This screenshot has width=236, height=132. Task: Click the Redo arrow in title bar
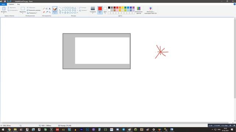click(10, 1)
